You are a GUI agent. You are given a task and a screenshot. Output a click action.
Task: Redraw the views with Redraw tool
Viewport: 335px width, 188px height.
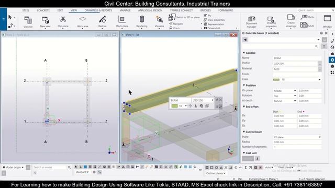coord(103,22)
